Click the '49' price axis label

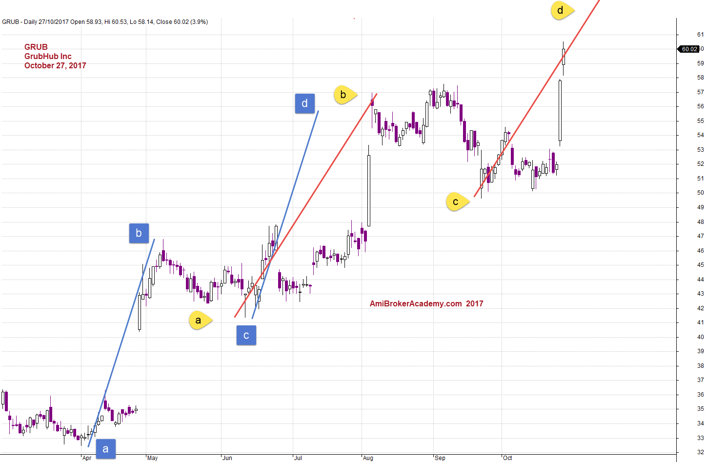coord(701,207)
